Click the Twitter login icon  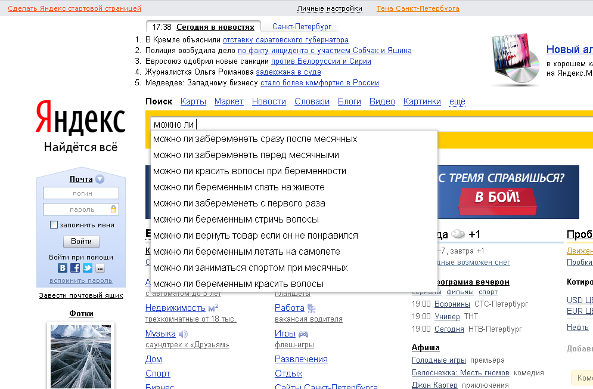88,268
